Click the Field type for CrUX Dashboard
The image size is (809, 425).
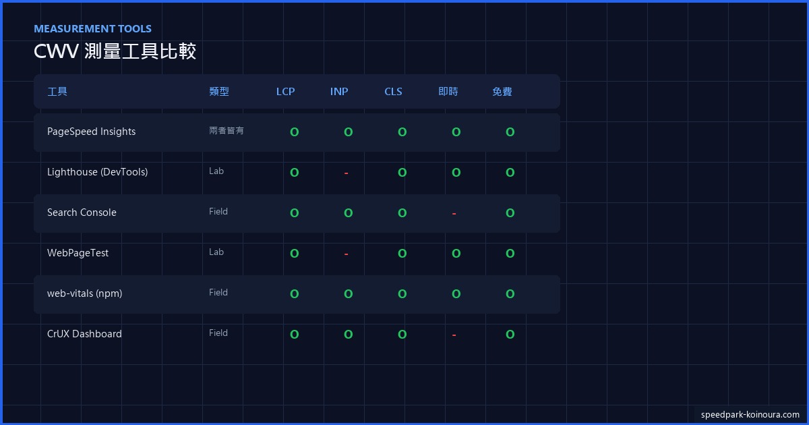click(x=218, y=333)
